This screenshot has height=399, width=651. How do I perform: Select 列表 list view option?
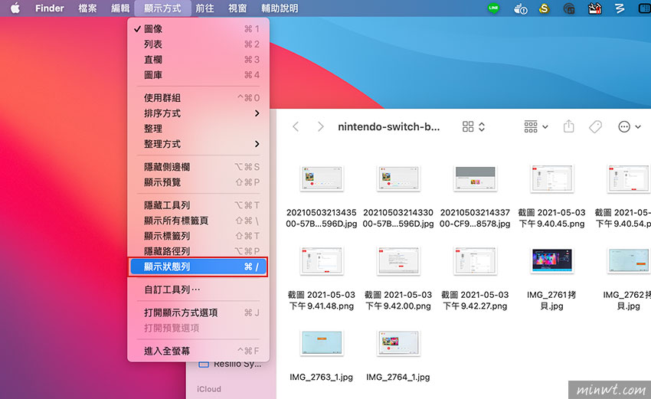pos(198,44)
